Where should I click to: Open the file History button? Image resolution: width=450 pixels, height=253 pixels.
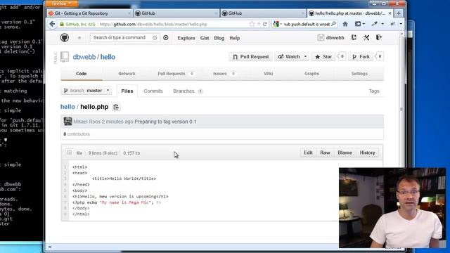click(367, 153)
